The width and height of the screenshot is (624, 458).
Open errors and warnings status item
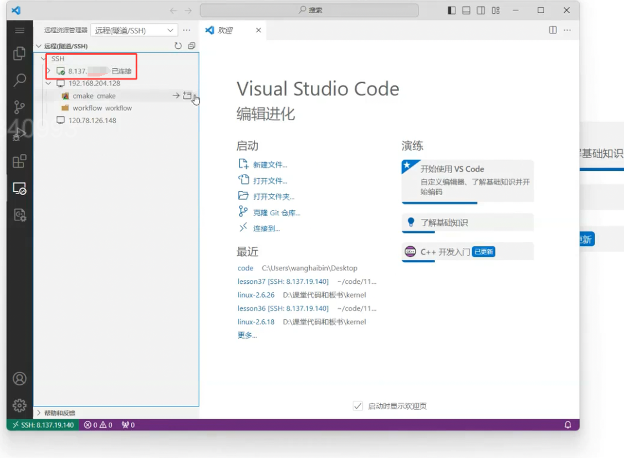(x=98, y=425)
